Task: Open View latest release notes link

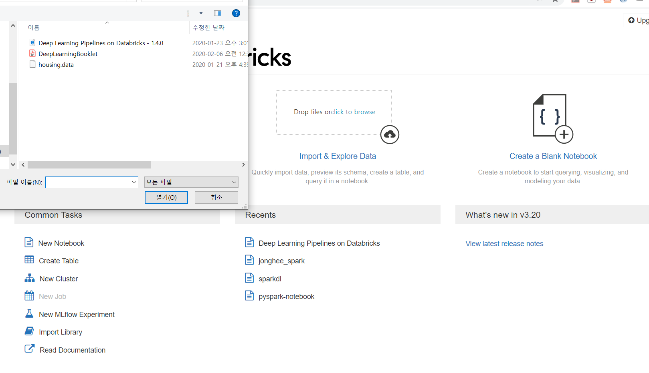Action: click(504, 244)
